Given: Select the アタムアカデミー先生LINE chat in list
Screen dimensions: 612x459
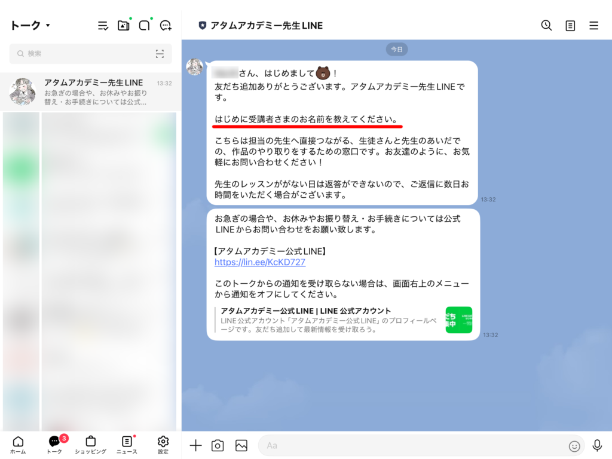Looking at the screenshot, I should click(90, 92).
